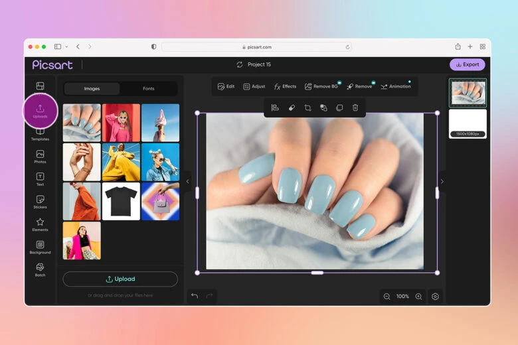Select the pink outfit woman thumbnail
The image size is (518, 345).
tap(122, 123)
